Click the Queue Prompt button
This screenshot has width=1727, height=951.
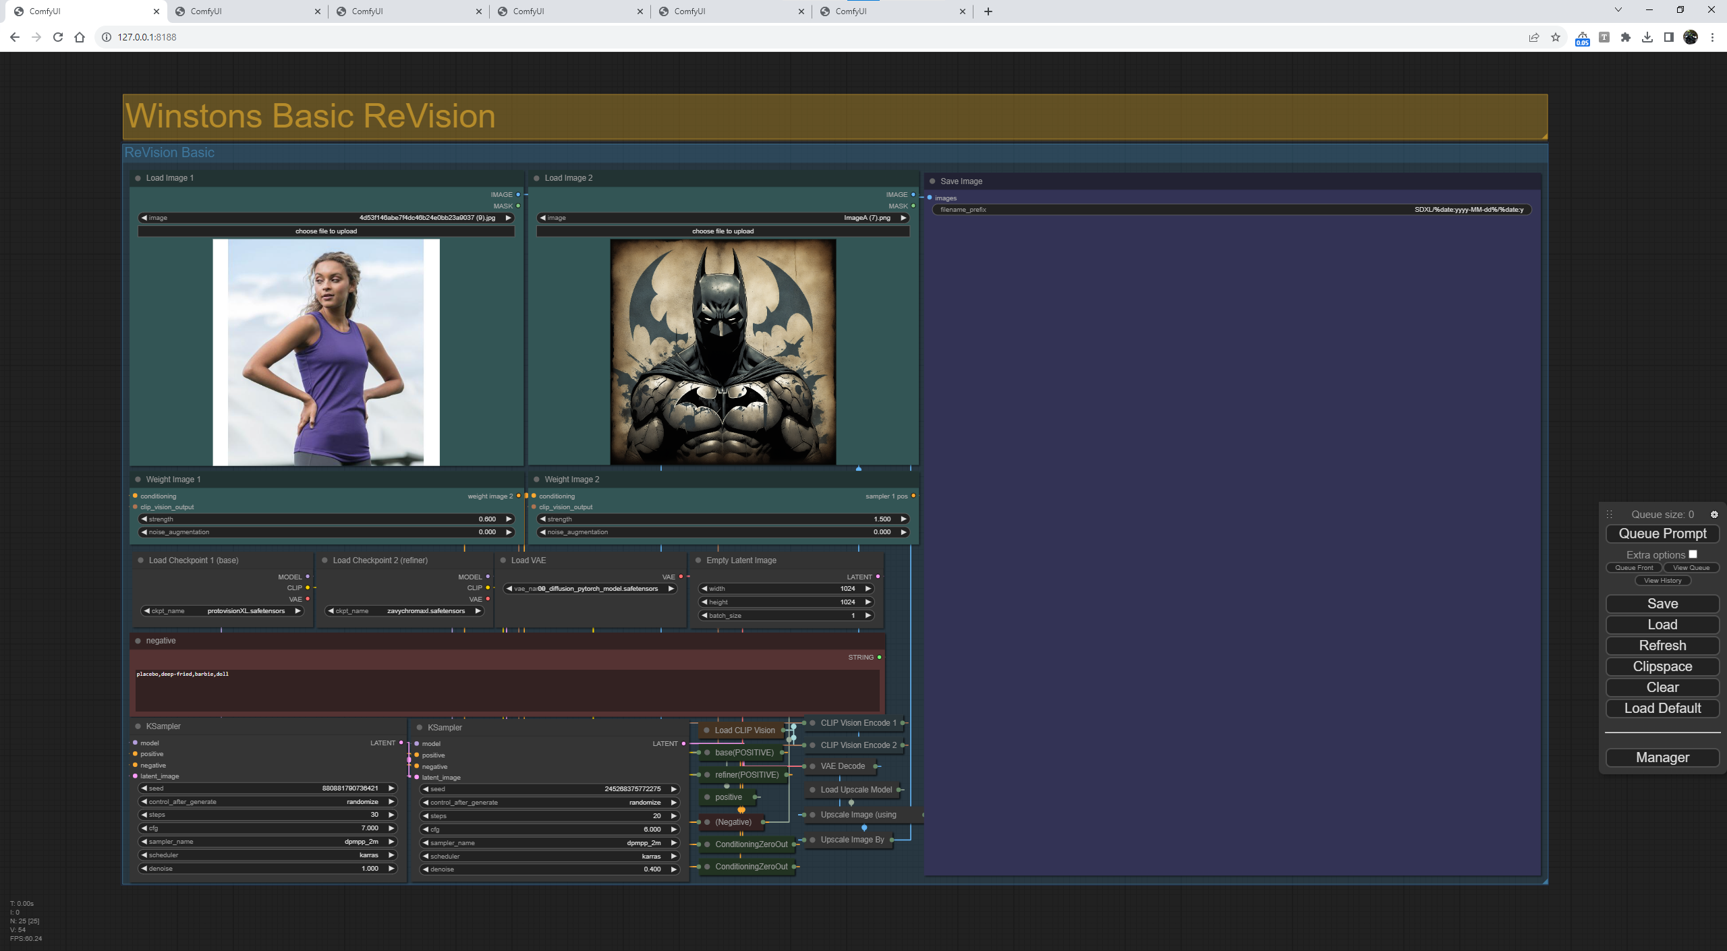pyautogui.click(x=1662, y=534)
